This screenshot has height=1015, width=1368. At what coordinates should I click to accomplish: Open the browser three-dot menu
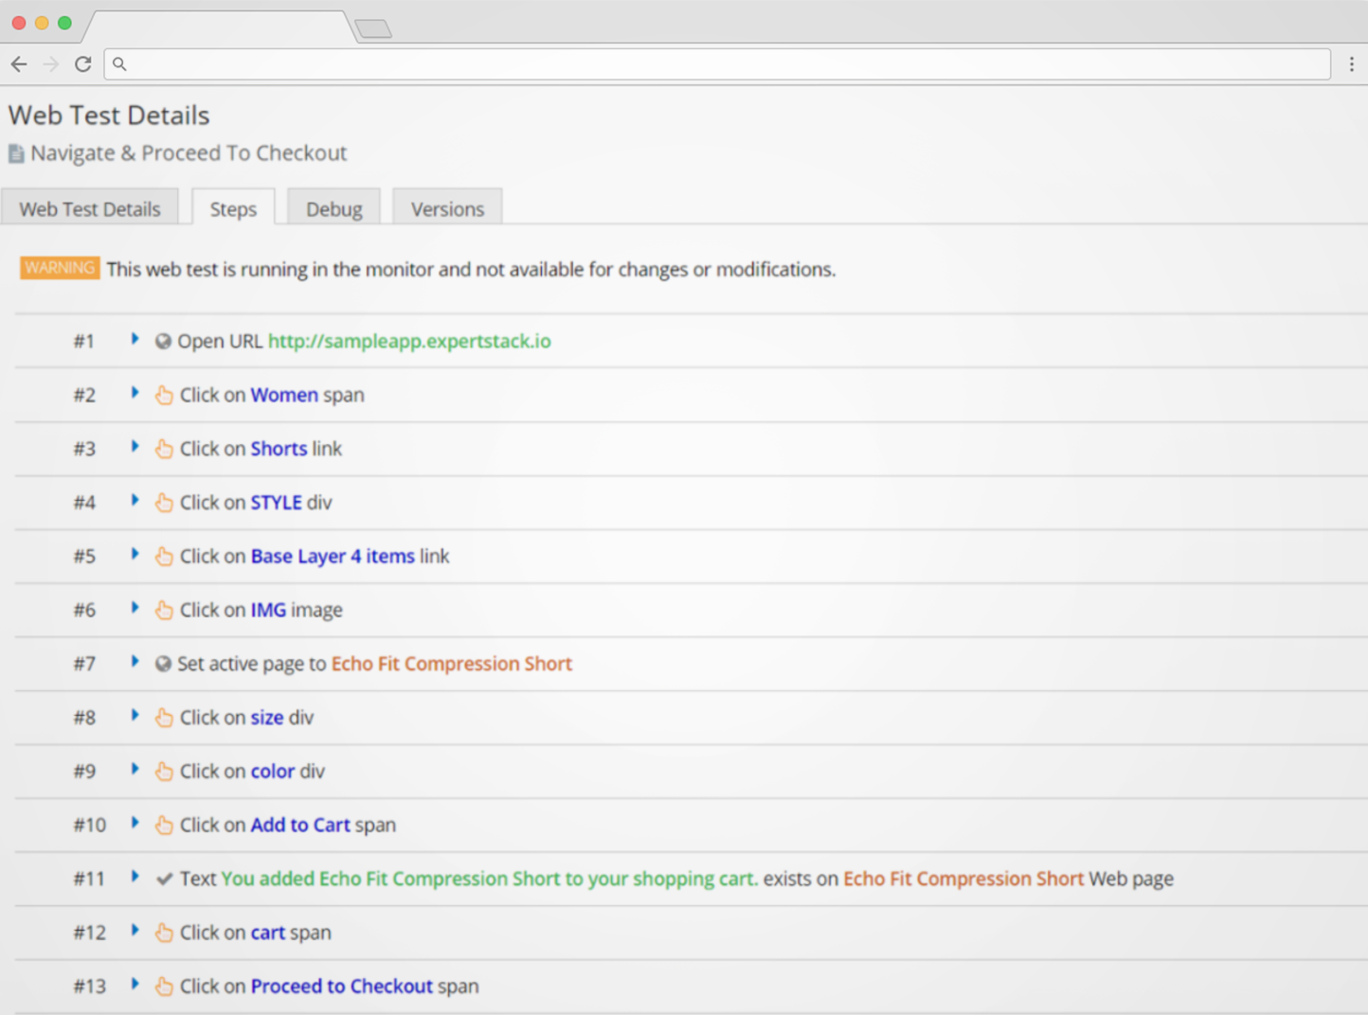pos(1351,64)
